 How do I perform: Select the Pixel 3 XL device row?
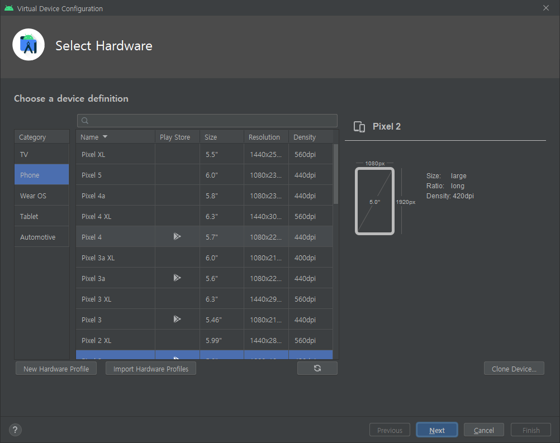point(205,299)
